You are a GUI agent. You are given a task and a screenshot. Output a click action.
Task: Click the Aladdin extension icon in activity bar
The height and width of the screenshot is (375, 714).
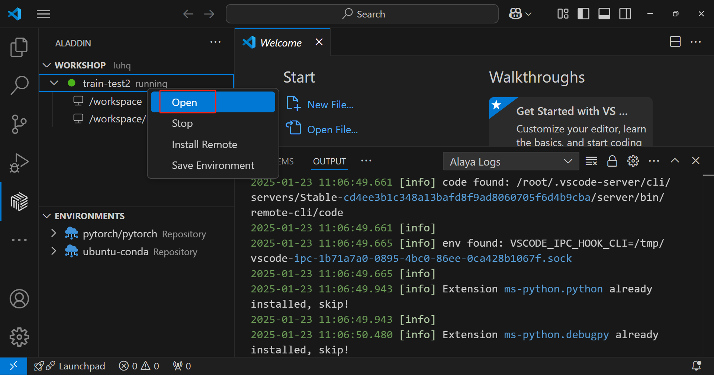[x=19, y=202]
